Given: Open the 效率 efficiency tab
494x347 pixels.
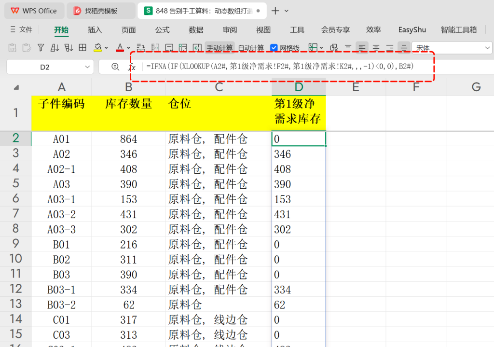Looking at the screenshot, I should (x=374, y=29).
